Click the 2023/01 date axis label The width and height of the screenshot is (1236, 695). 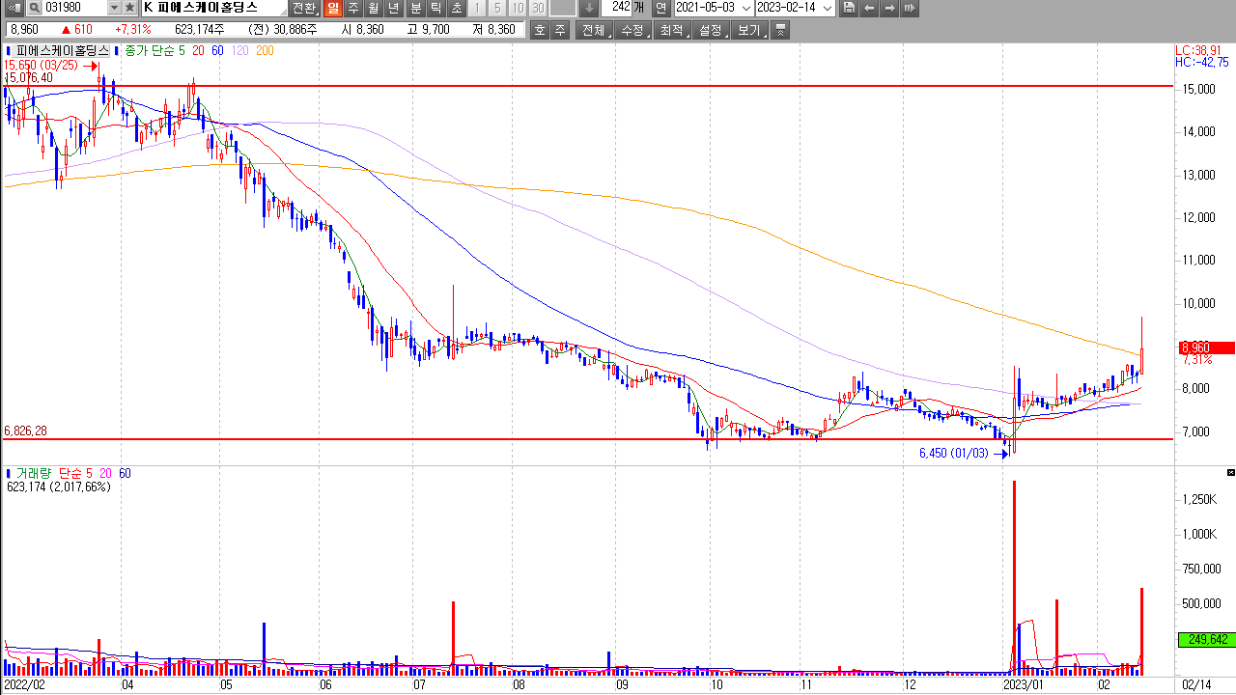pyautogui.click(x=1024, y=684)
